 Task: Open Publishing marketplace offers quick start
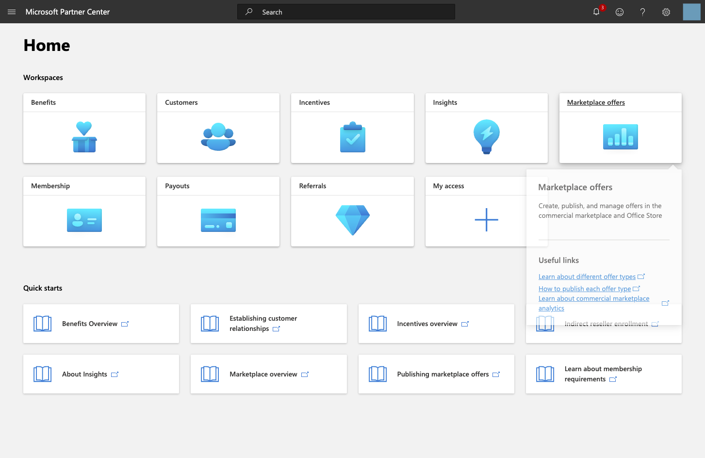[x=436, y=374]
